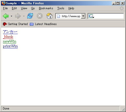Open the address bar URL dropdown
The image size is (126, 112).
[83, 16]
